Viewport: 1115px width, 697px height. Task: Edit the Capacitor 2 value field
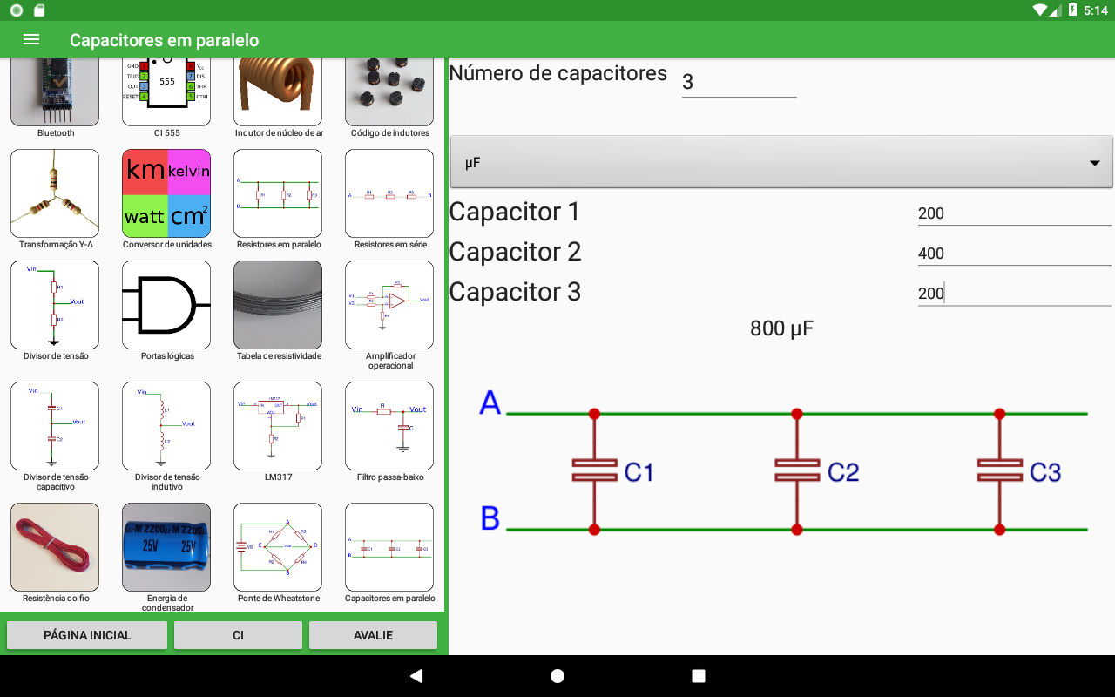1014,253
